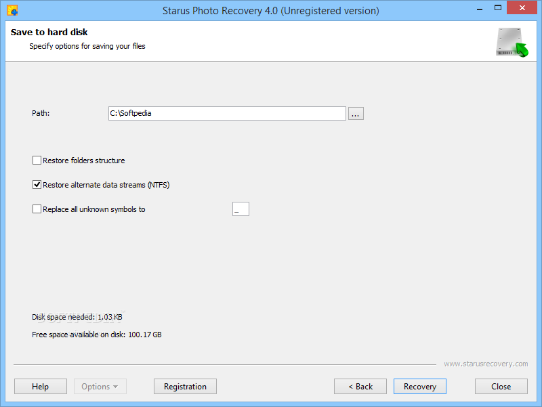
Task: Click the 'Path:' label
Action: click(41, 113)
